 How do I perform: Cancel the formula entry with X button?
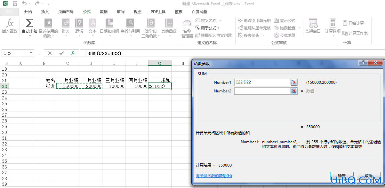(x=50, y=53)
